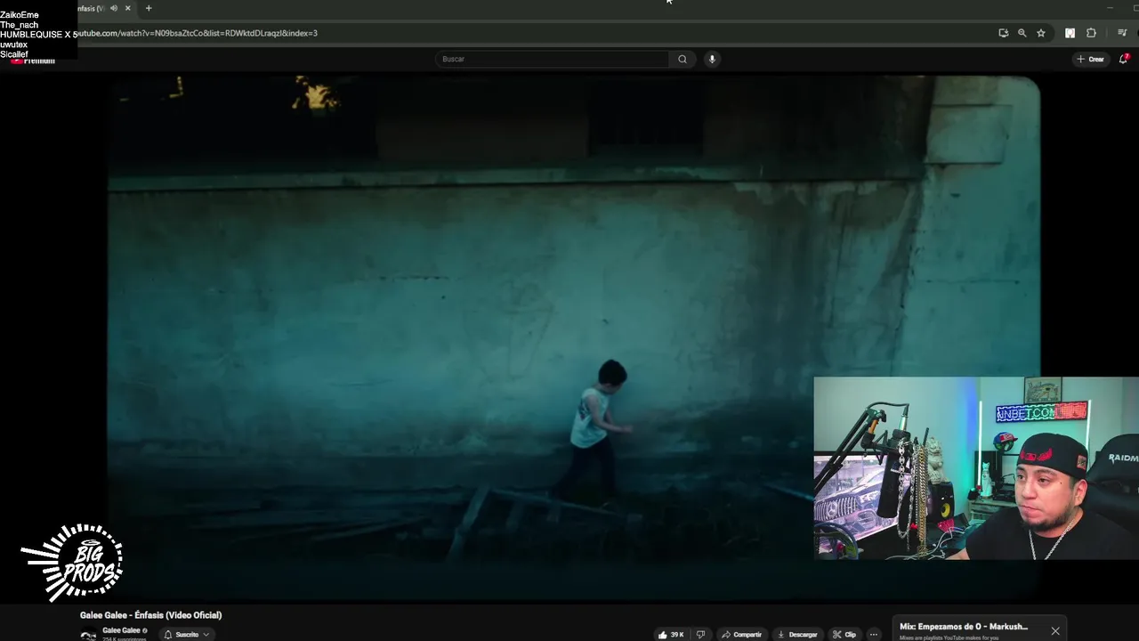
Task: Open the Galee Galee channel name
Action: (121, 630)
